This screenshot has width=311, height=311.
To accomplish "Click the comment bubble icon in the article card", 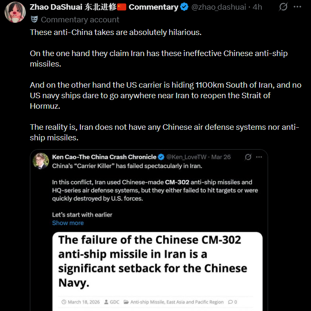I will point(230,302).
